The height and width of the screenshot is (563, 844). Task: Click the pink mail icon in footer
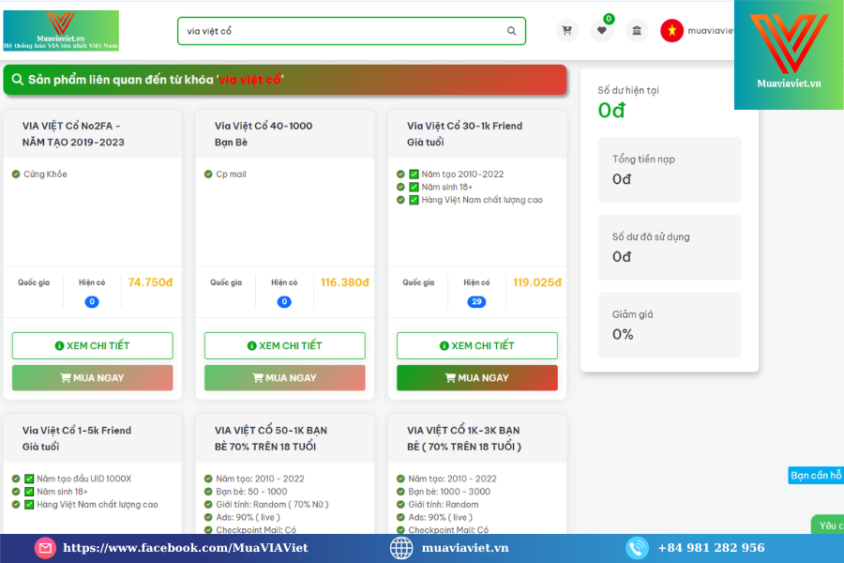[x=45, y=548]
